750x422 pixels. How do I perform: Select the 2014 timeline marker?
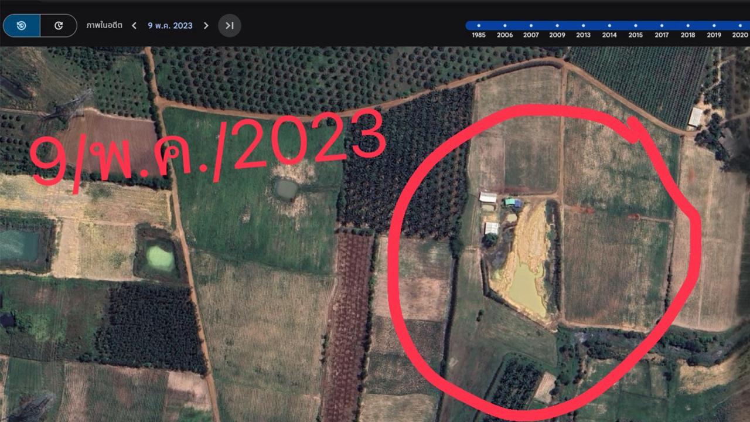coord(609,26)
